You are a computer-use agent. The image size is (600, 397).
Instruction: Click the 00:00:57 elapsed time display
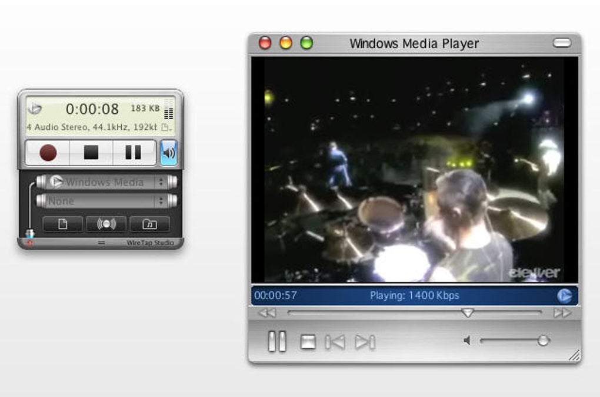click(275, 295)
